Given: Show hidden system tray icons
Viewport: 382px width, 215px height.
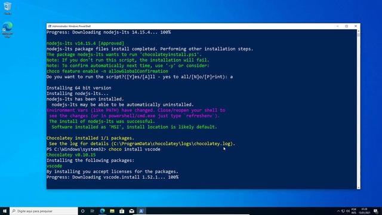Looking at the screenshot, I should click(x=338, y=211).
